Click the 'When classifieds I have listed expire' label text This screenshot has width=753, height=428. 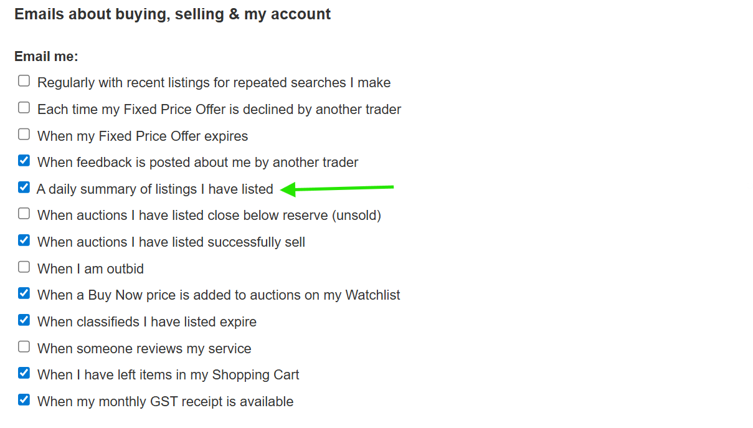tap(146, 322)
